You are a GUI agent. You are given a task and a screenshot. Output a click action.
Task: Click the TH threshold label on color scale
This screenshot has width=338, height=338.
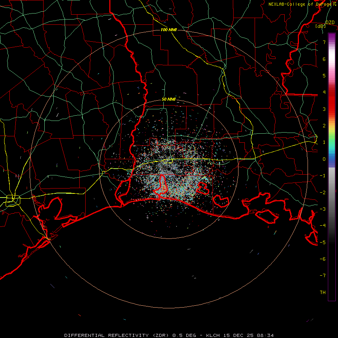[x=323, y=292]
